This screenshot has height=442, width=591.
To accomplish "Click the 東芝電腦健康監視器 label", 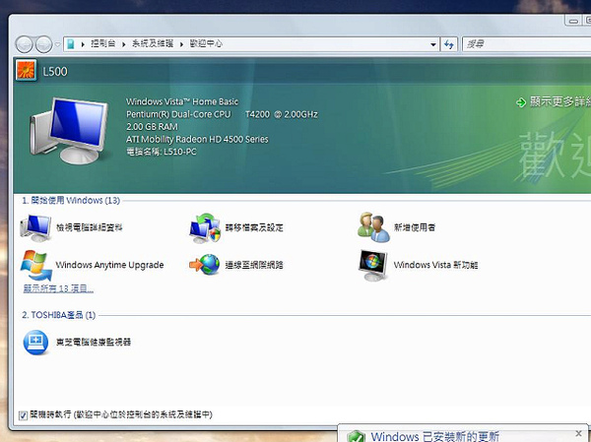I will click(x=94, y=343).
